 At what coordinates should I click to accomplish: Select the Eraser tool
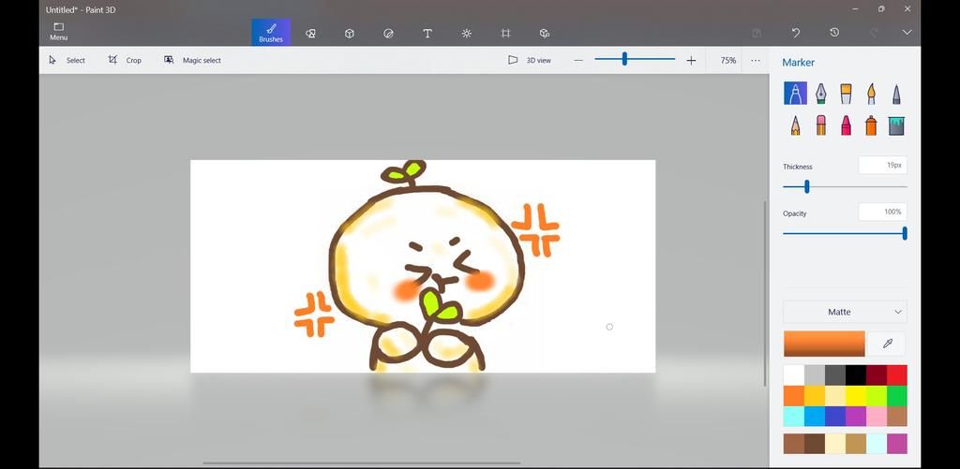[820, 125]
